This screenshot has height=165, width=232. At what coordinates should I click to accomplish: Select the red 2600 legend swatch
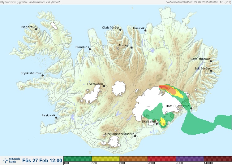point(162,159)
